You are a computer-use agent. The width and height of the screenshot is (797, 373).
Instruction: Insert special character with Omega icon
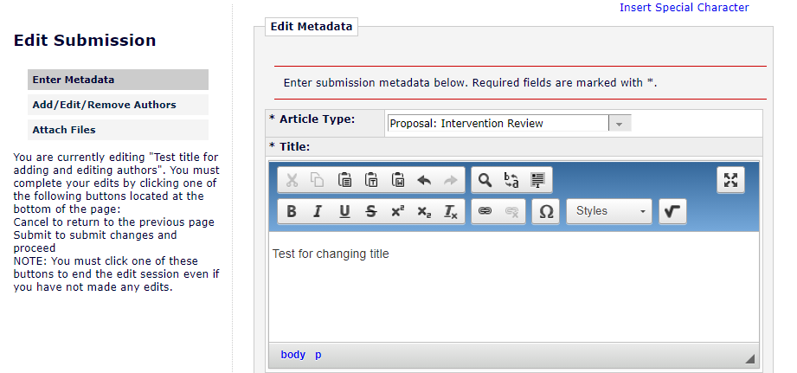(546, 211)
